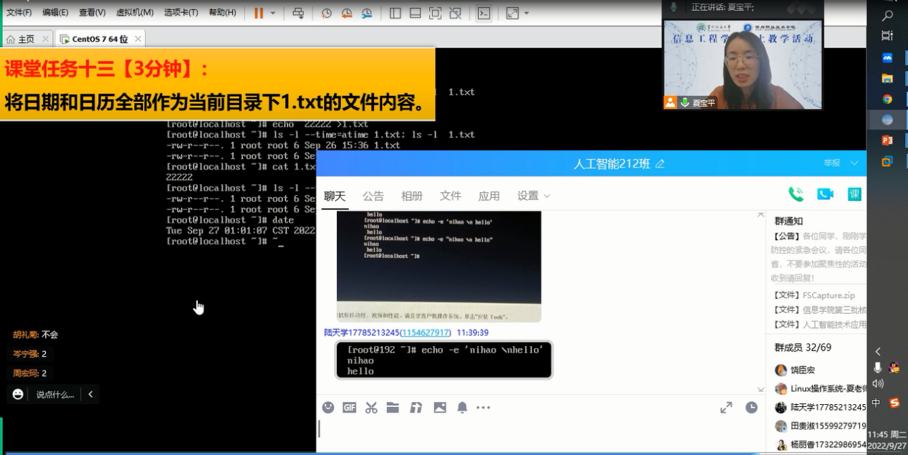This screenshot has height=455, width=908.
Task: Open the GIF picker in the chat
Action: click(349, 407)
